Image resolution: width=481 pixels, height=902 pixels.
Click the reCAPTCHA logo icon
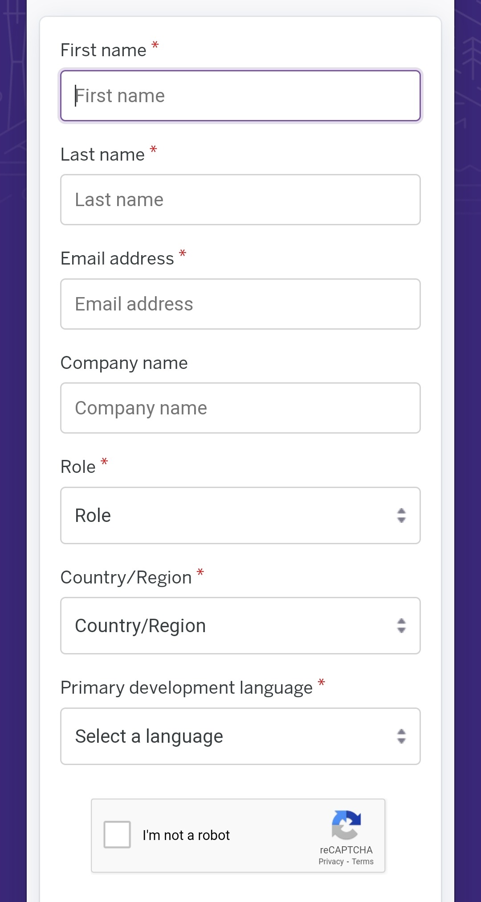[346, 825]
